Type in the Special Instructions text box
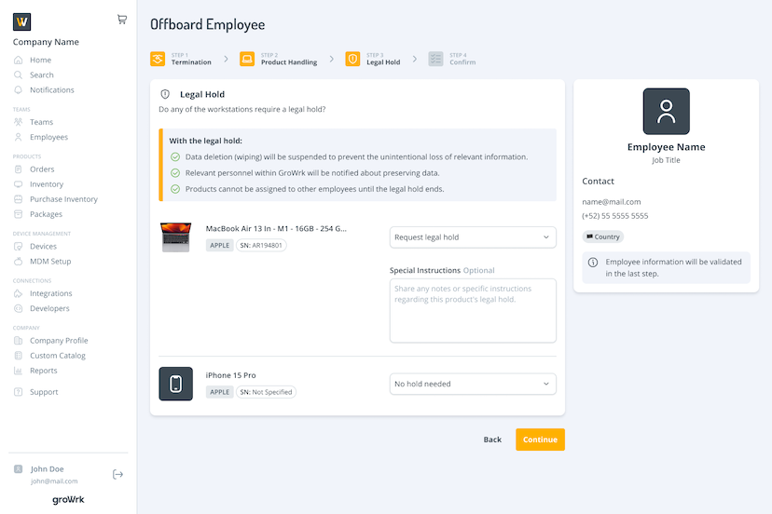Image resolution: width=772 pixels, height=514 pixels. pyautogui.click(x=472, y=310)
